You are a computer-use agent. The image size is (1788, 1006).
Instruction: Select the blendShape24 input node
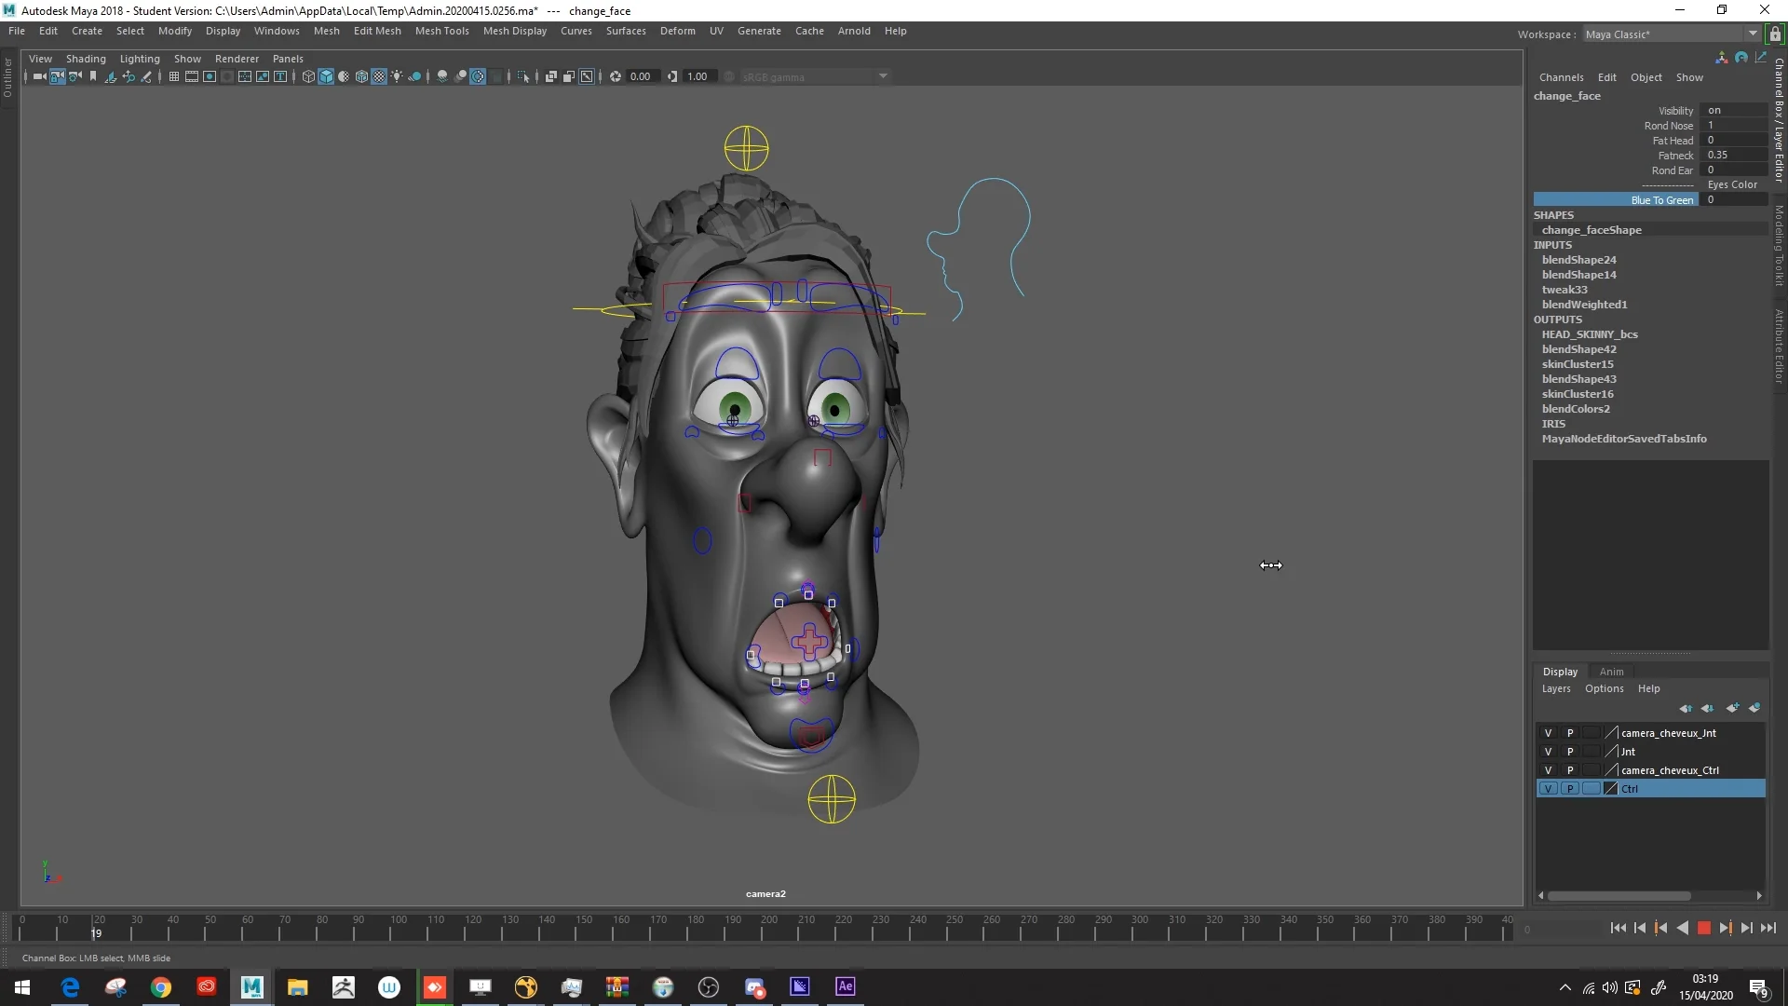(1578, 260)
